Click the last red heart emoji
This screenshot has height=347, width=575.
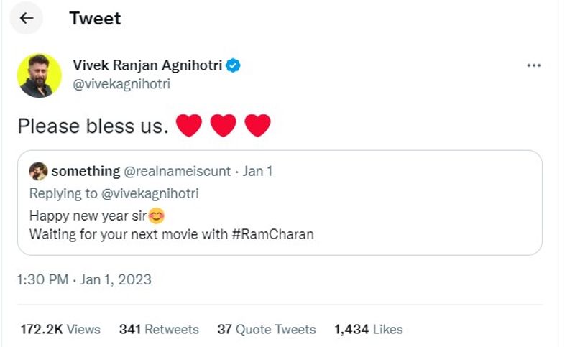257,126
